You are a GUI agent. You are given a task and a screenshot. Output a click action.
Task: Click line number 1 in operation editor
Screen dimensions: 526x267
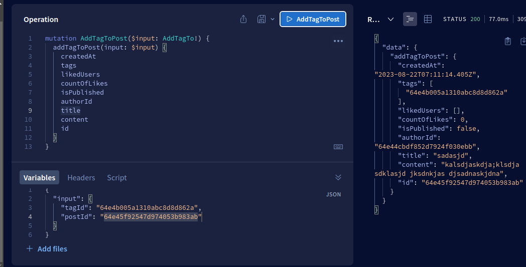[x=30, y=38]
